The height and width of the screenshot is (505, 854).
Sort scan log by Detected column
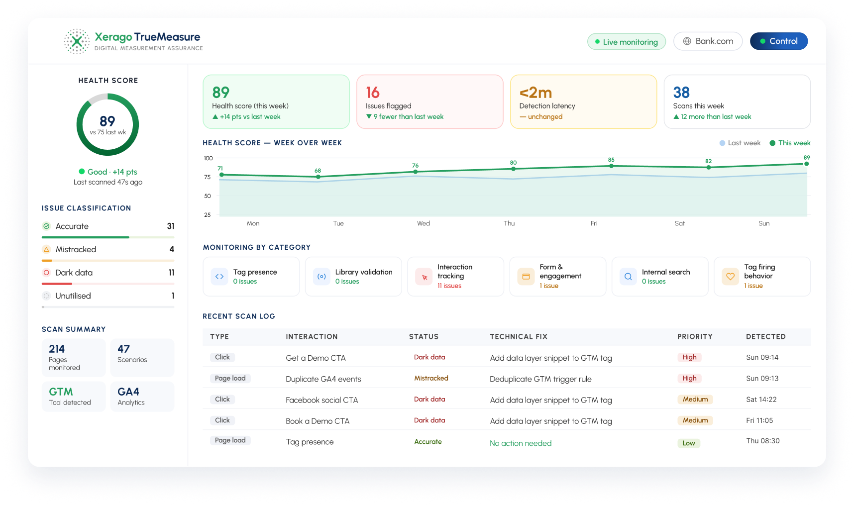click(x=765, y=337)
